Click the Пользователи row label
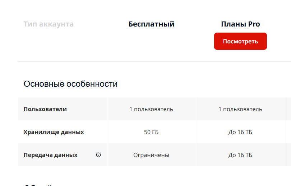The image size is (291, 186). coord(45,109)
